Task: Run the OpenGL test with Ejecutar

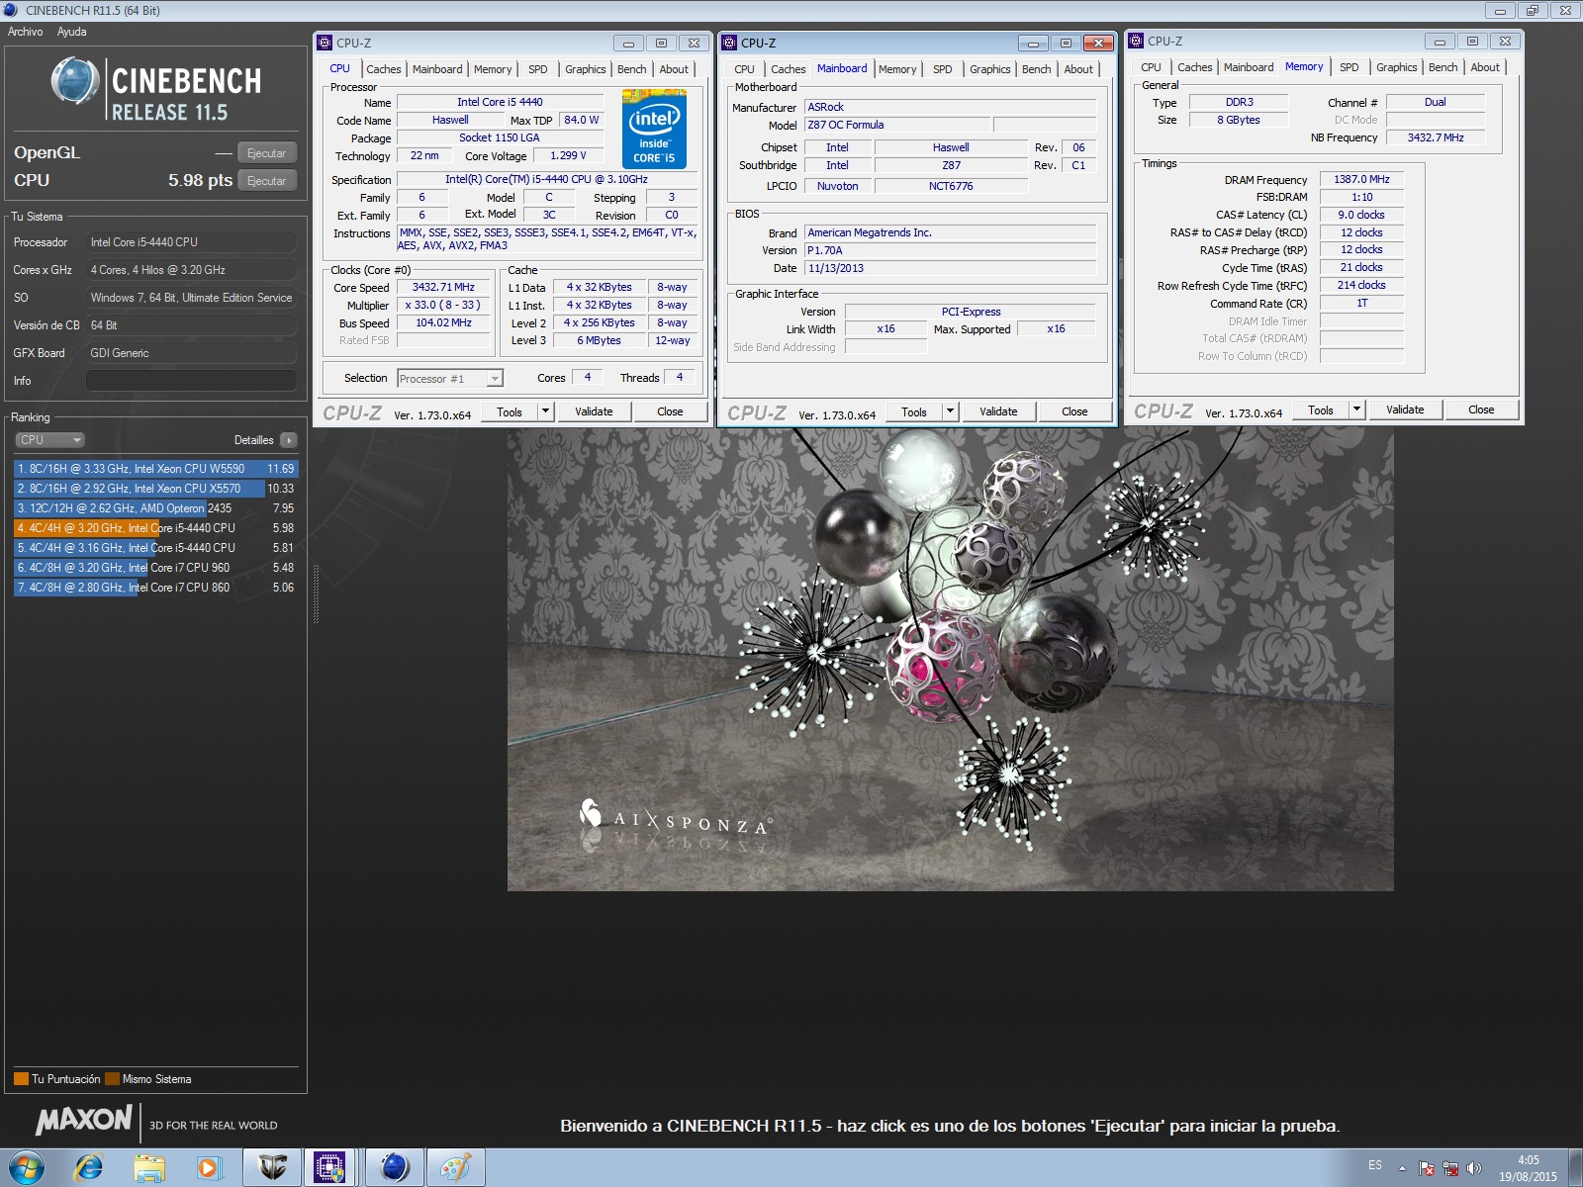Action: point(267,153)
